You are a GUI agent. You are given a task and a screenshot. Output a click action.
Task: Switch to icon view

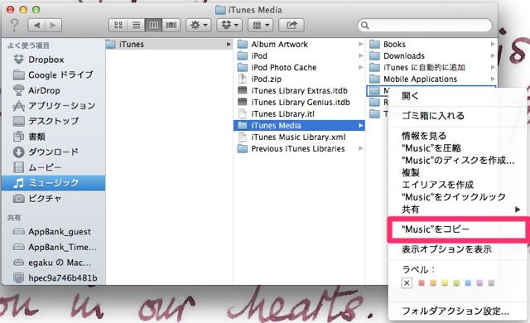coord(118,25)
